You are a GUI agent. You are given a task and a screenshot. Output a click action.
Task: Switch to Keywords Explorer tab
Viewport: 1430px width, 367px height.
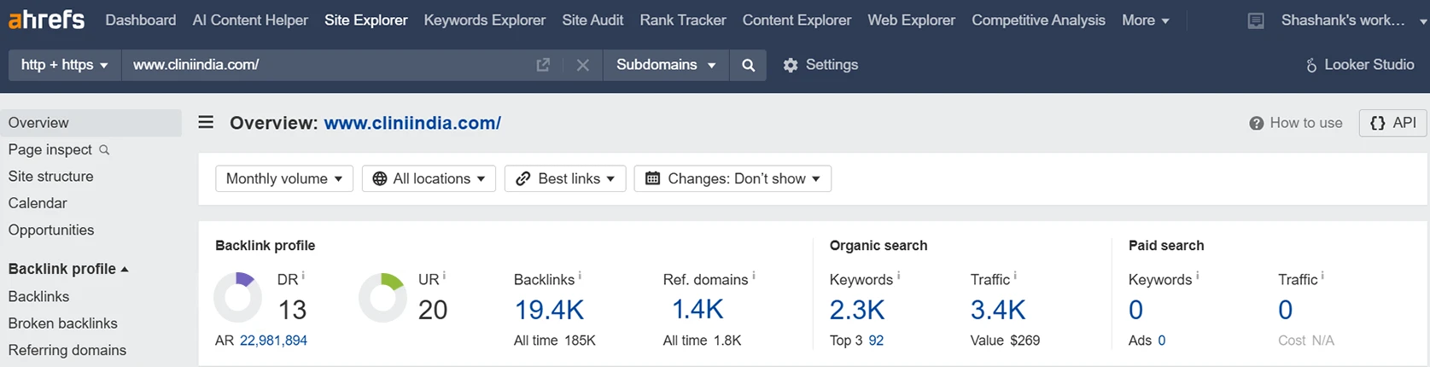(x=484, y=20)
